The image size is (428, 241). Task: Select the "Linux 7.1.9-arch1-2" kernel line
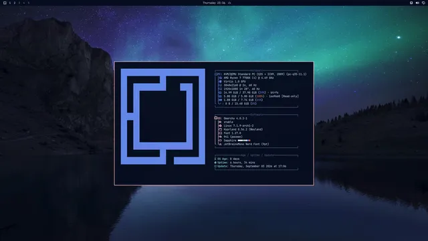pyautogui.click(x=239, y=126)
